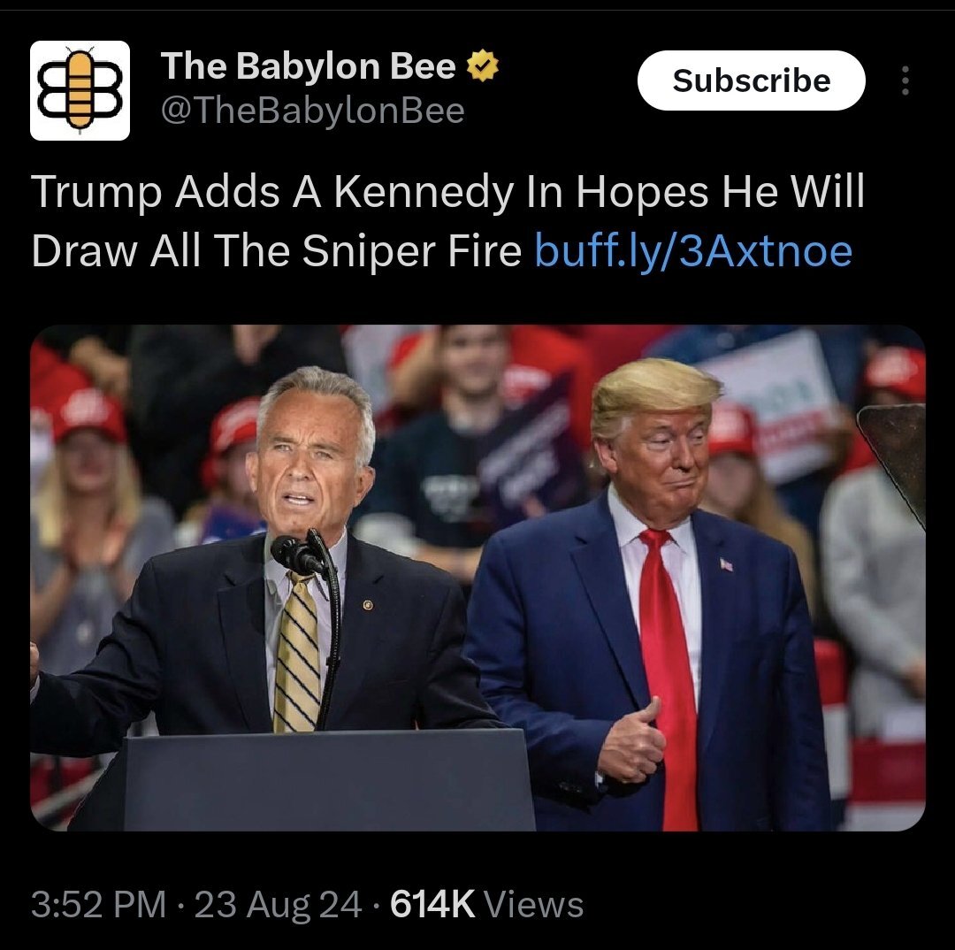The height and width of the screenshot is (950, 955).
Task: Open the three-dot more options menu
Action: pyautogui.click(x=905, y=80)
